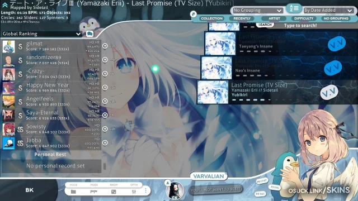Open the Mods PP icon
Image resolution: width=358 pixels, height=201 pixels.
(x=93, y=192)
